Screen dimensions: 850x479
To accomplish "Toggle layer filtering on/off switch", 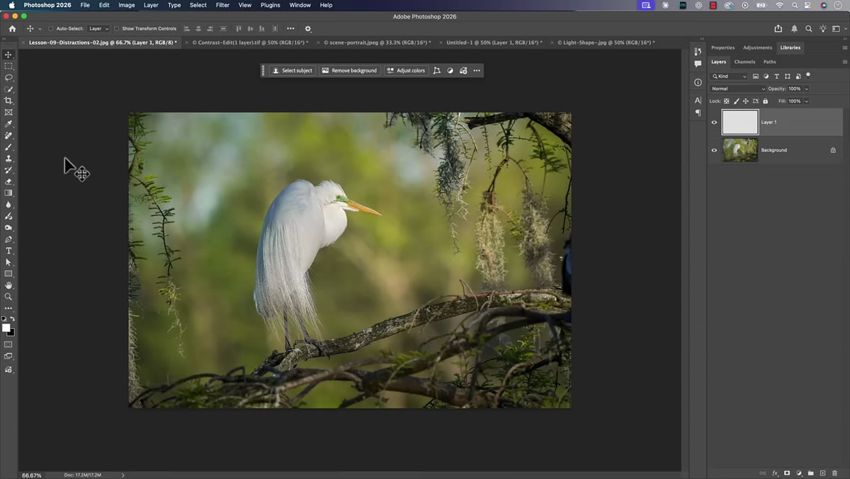I will 808,75.
